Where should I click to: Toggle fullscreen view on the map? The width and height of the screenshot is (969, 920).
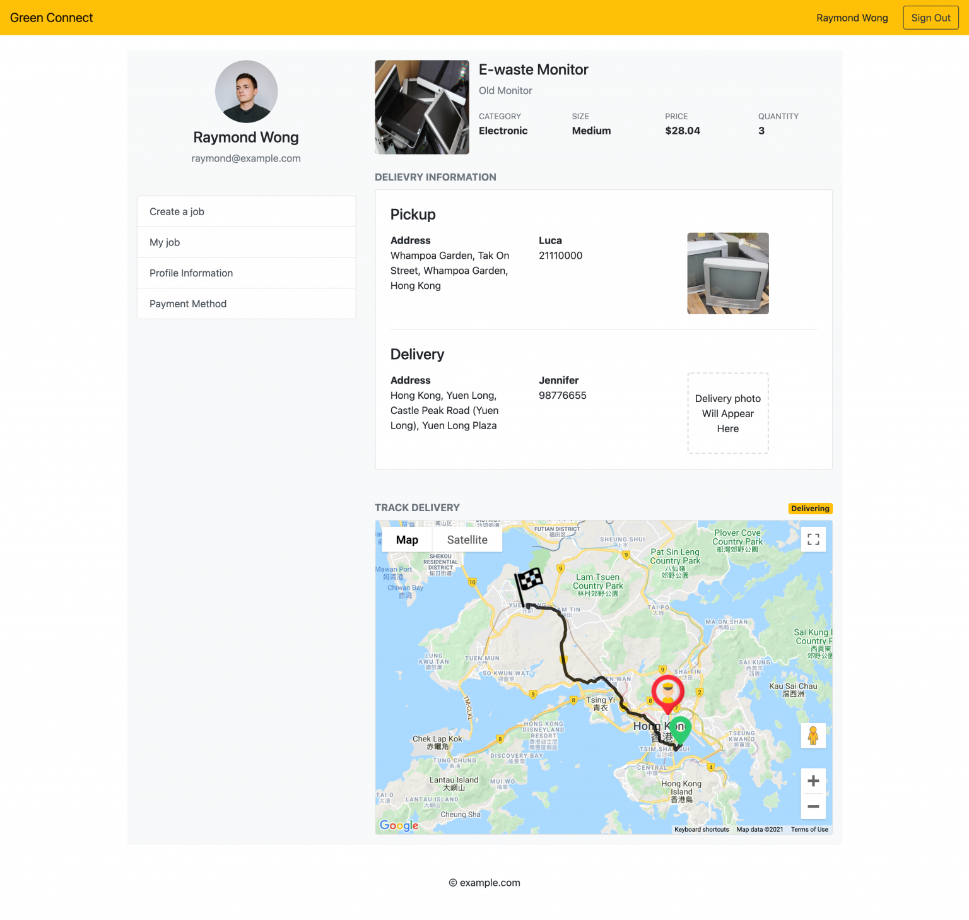[813, 539]
